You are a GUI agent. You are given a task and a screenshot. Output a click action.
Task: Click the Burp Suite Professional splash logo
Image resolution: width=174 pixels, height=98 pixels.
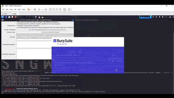pos(63,42)
